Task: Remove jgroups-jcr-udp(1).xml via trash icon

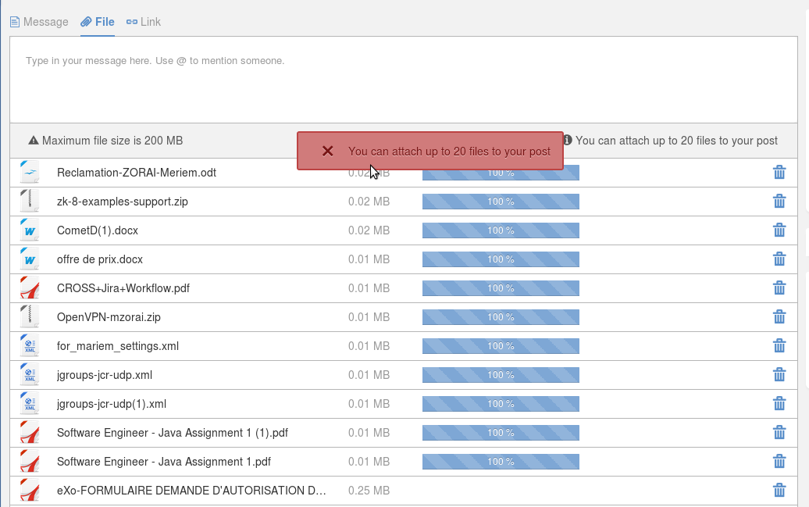Action: coord(779,404)
